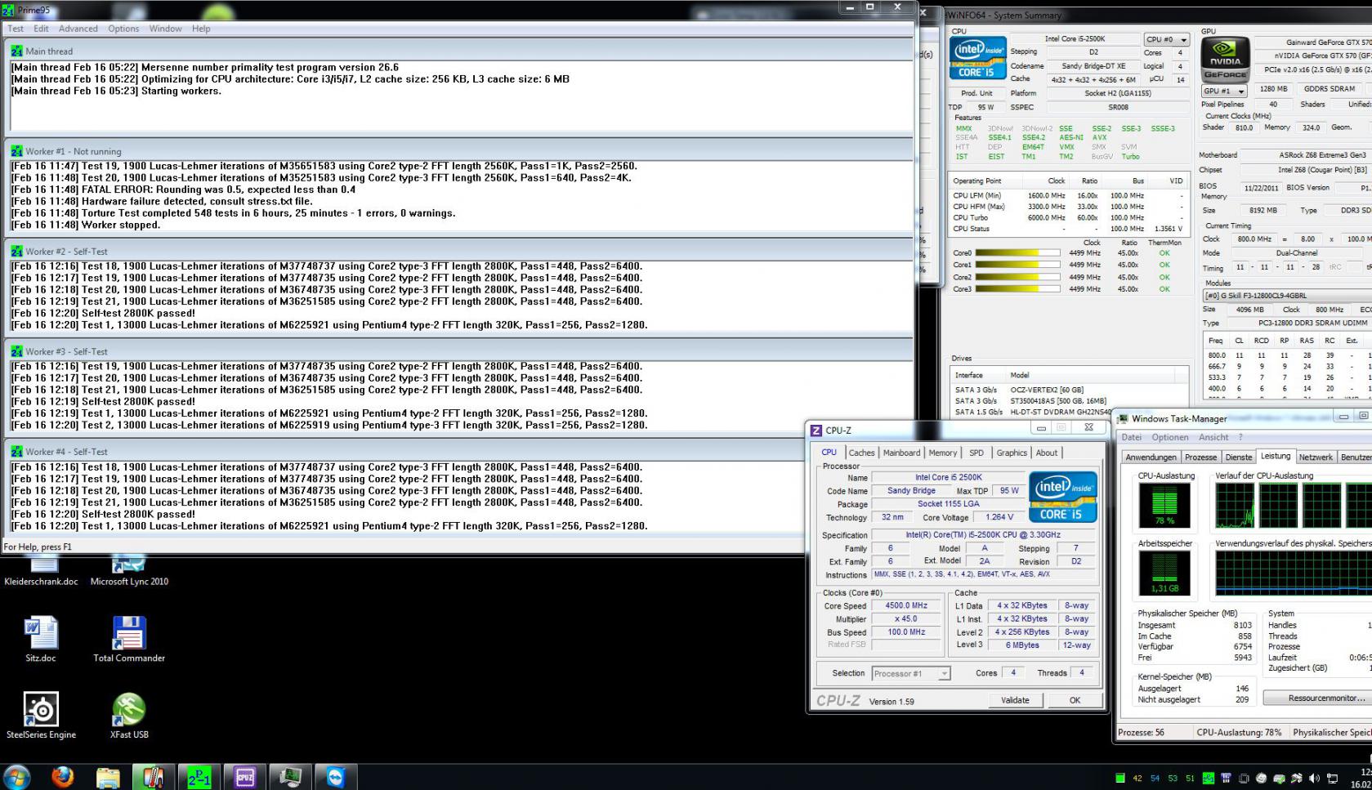Switch to the Graphics tab in CPU-Z

[1012, 453]
